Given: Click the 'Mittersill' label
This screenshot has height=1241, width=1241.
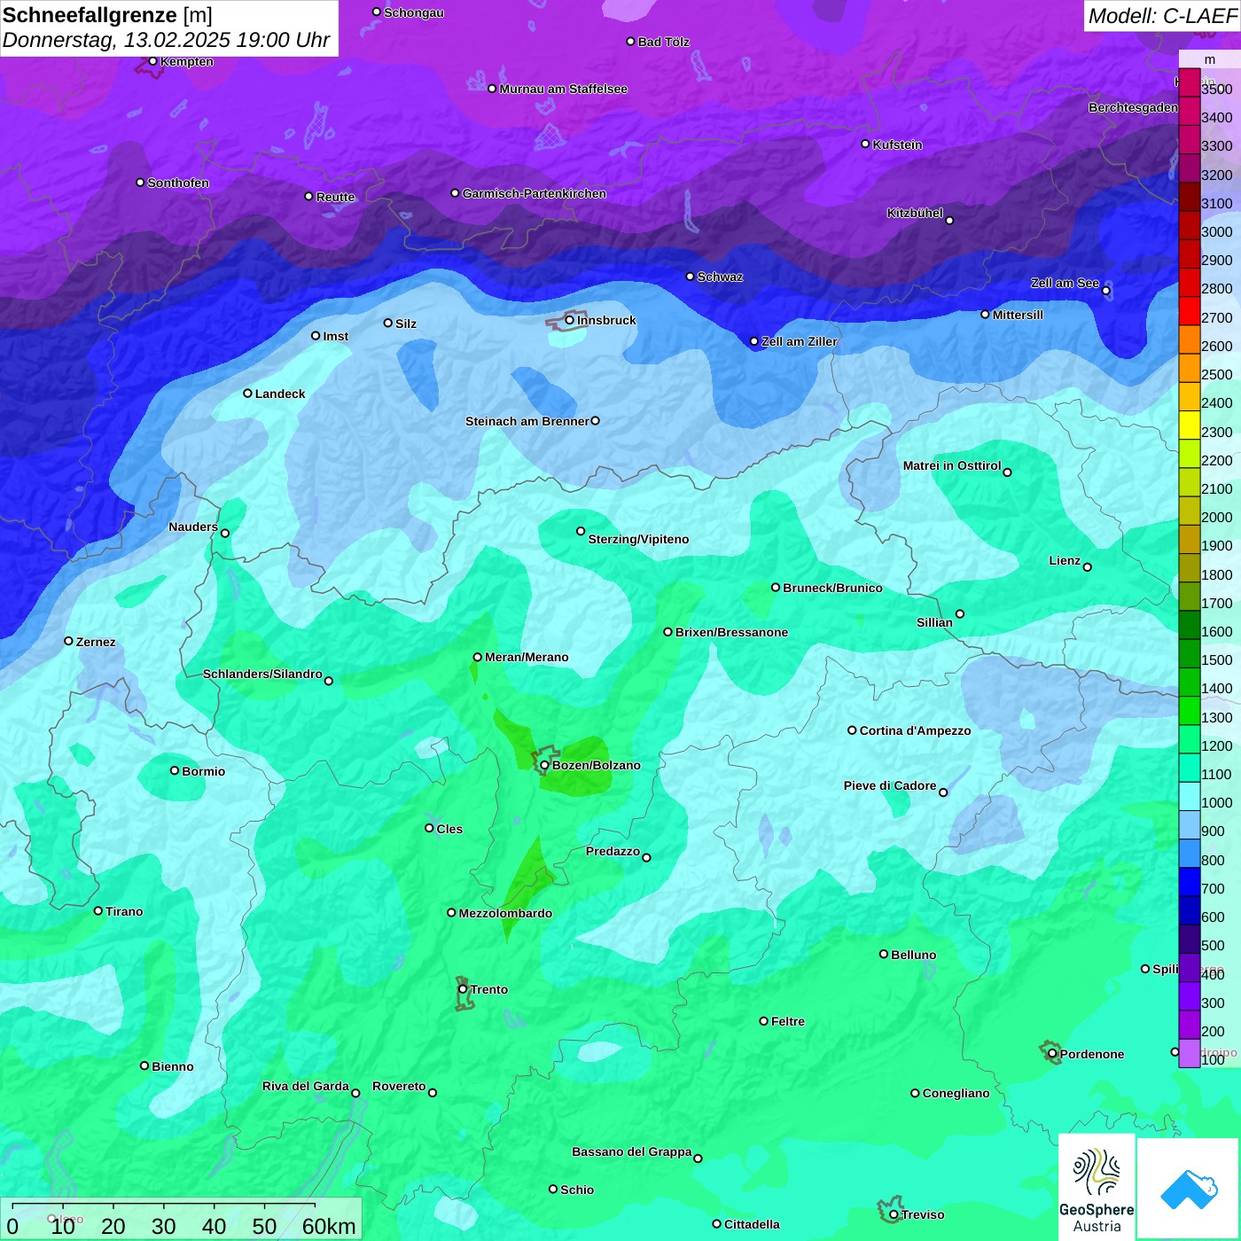Looking at the screenshot, I should [1018, 315].
